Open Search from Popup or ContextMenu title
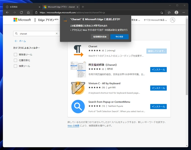The width and height of the screenshot is (191, 150). coord(109,102)
